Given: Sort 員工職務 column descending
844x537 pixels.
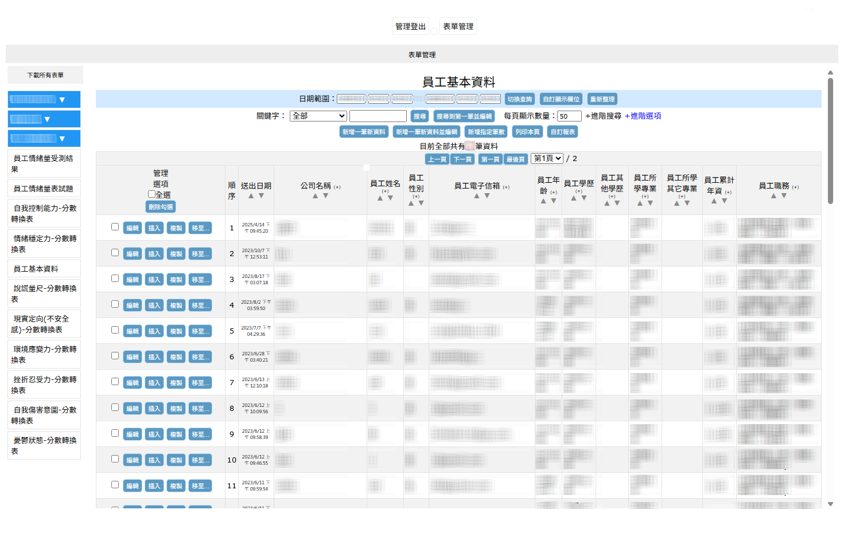Looking at the screenshot, I should (784, 196).
